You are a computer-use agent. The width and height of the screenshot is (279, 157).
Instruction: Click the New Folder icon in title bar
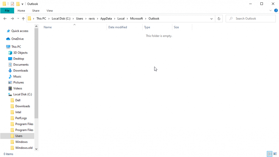click(18, 4)
